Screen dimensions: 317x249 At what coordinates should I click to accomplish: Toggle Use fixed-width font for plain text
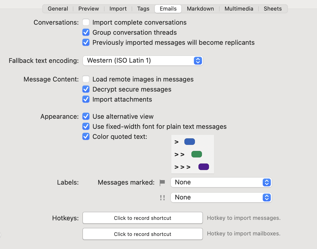(x=86, y=127)
